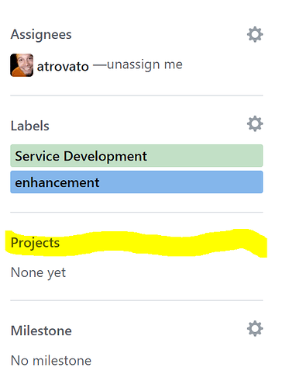This screenshot has height=388, width=296.
Task: Open the Milestone gear icon
Action: coord(255,329)
